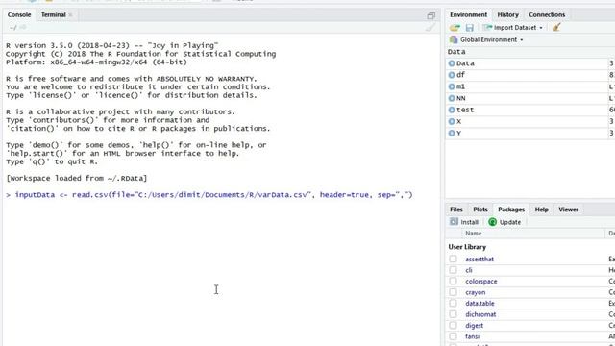Open the Global Environment dropdown
Image resolution: width=615 pixels, height=346 pixels.
[491, 39]
